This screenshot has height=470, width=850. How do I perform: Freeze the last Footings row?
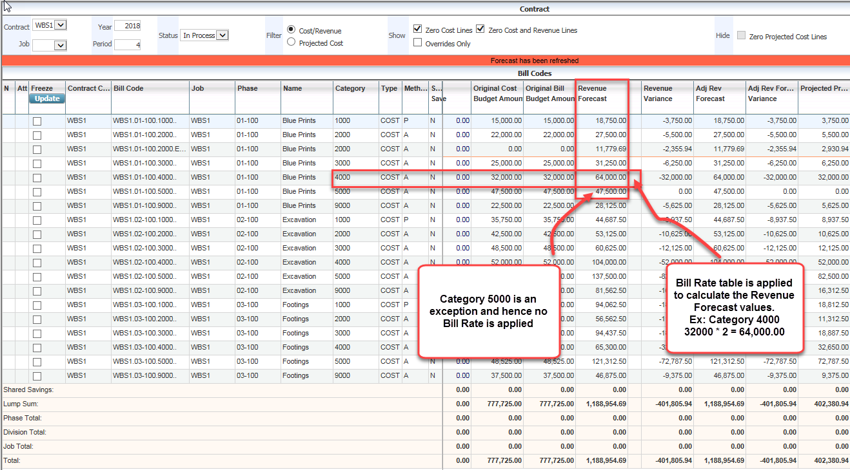(37, 375)
